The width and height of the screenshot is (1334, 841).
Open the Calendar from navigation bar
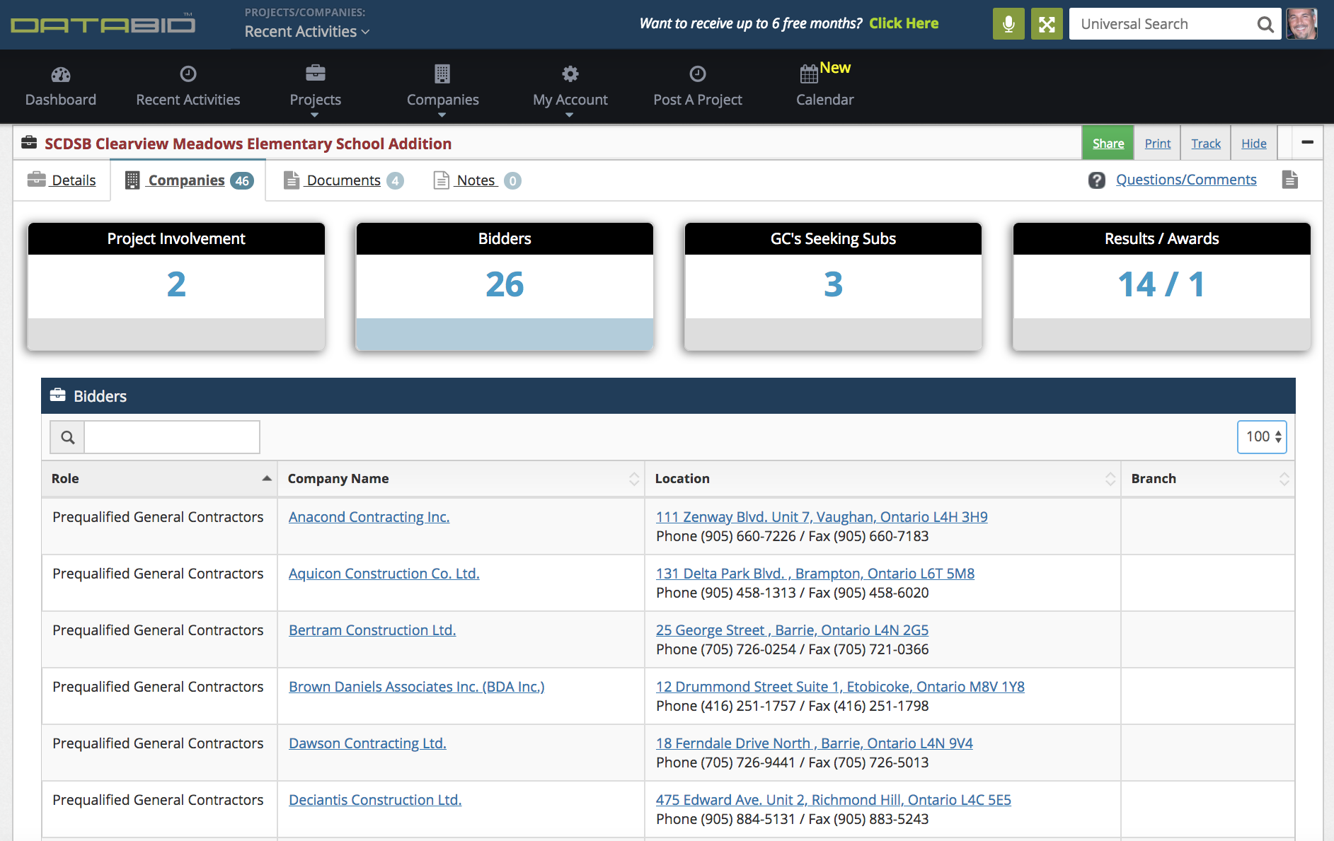[824, 86]
